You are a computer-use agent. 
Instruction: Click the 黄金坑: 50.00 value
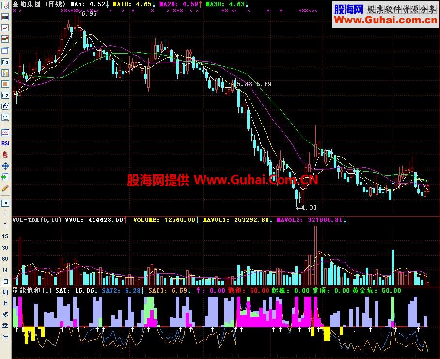[x=377, y=291]
